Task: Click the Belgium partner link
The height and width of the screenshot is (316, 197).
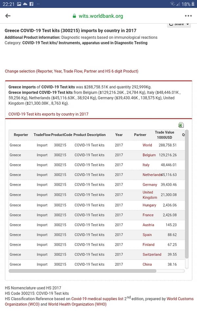Action: 149,155
